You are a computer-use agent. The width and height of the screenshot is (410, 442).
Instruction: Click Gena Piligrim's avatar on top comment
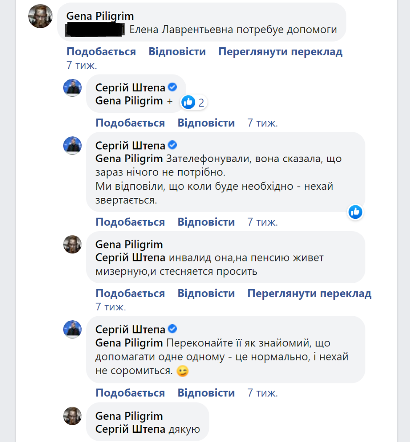click(40, 17)
